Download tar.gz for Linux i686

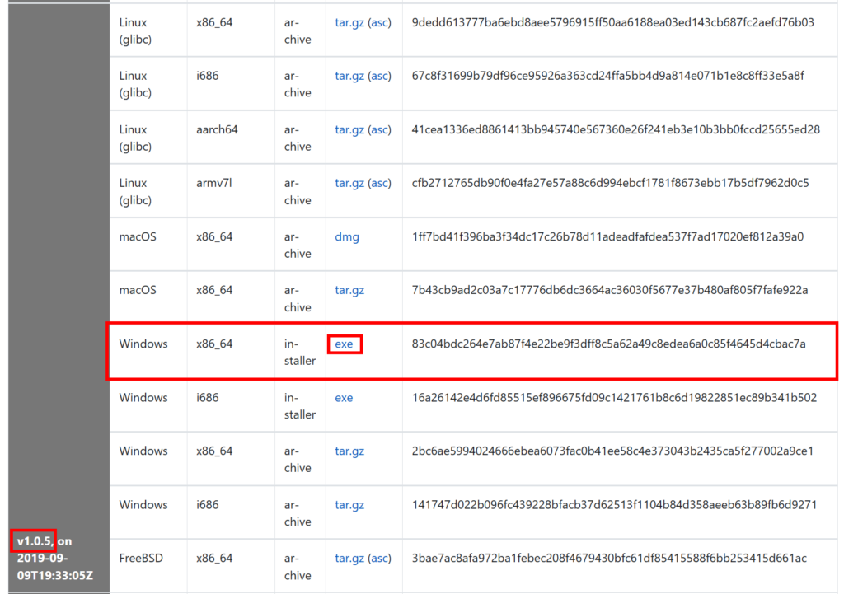coord(349,76)
